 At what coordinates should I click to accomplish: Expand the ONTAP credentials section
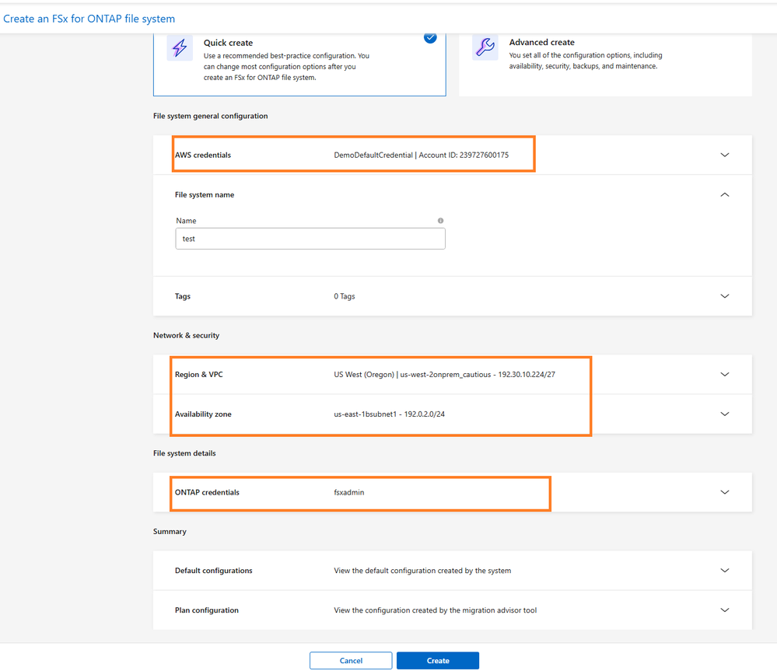click(x=725, y=492)
